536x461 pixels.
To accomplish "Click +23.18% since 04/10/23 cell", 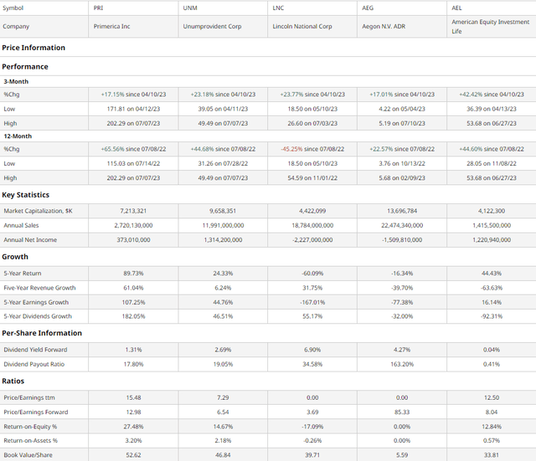I will coord(223,95).
